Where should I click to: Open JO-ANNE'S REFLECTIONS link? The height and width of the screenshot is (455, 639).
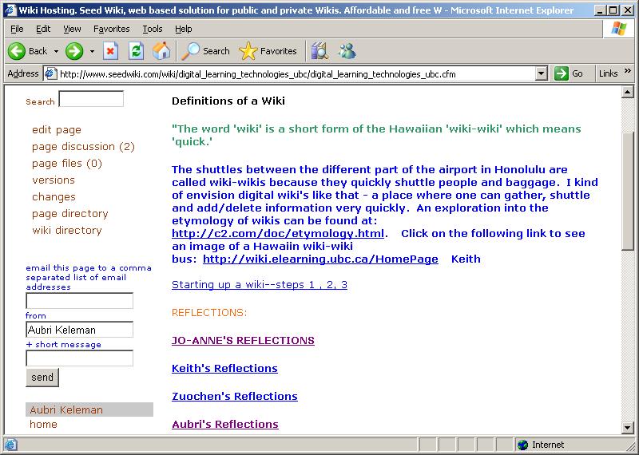pyautogui.click(x=243, y=341)
